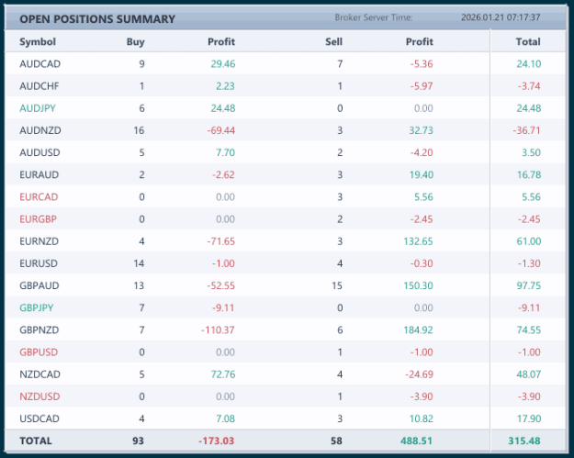Choose the NZDUSD symbol
The image size is (574, 458).
39,397
